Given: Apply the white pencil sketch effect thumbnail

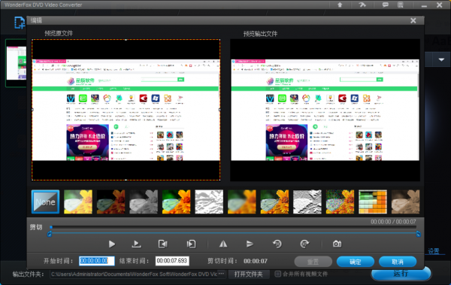Looking at the screenshot, I should pyautogui.click(x=209, y=202).
